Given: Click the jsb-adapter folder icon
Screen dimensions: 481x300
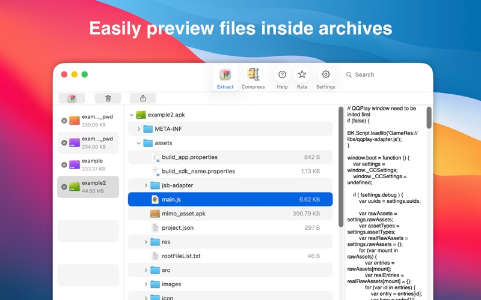Looking at the screenshot, I should pos(155,185).
